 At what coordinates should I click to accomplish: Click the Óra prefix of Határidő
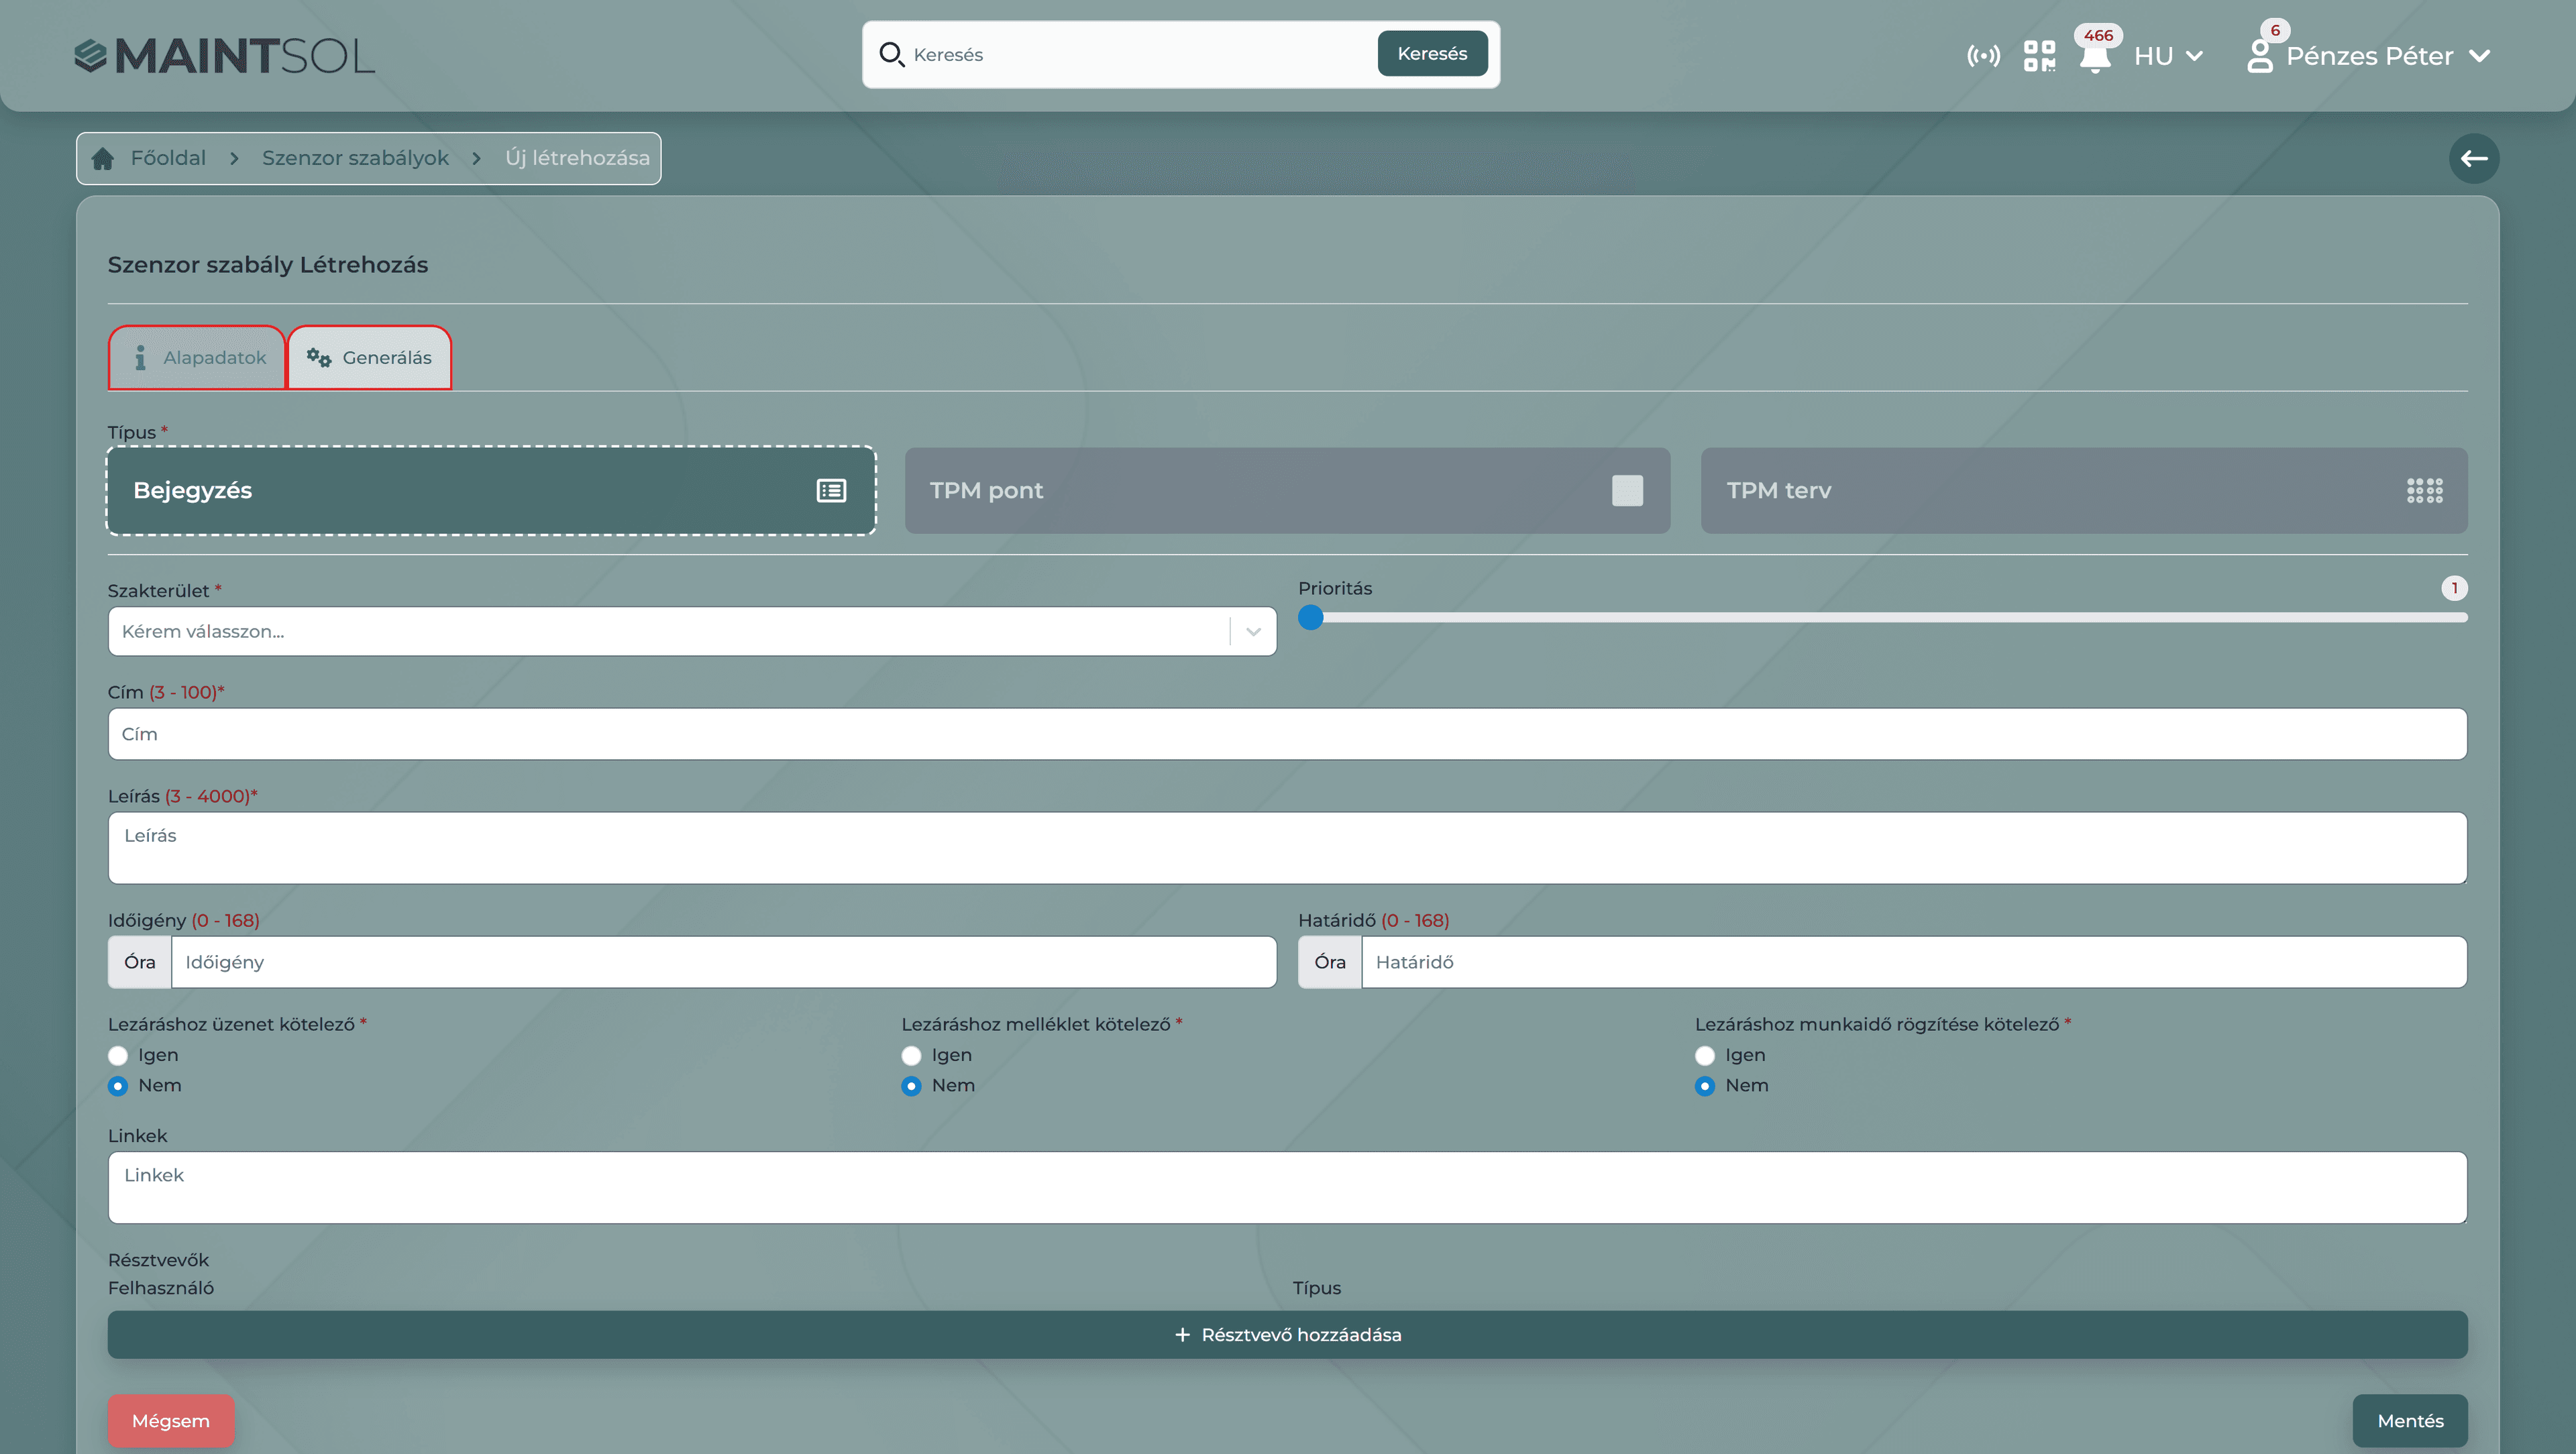coord(1330,962)
